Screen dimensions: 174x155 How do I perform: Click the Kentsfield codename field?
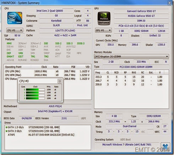(x=56, y=21)
